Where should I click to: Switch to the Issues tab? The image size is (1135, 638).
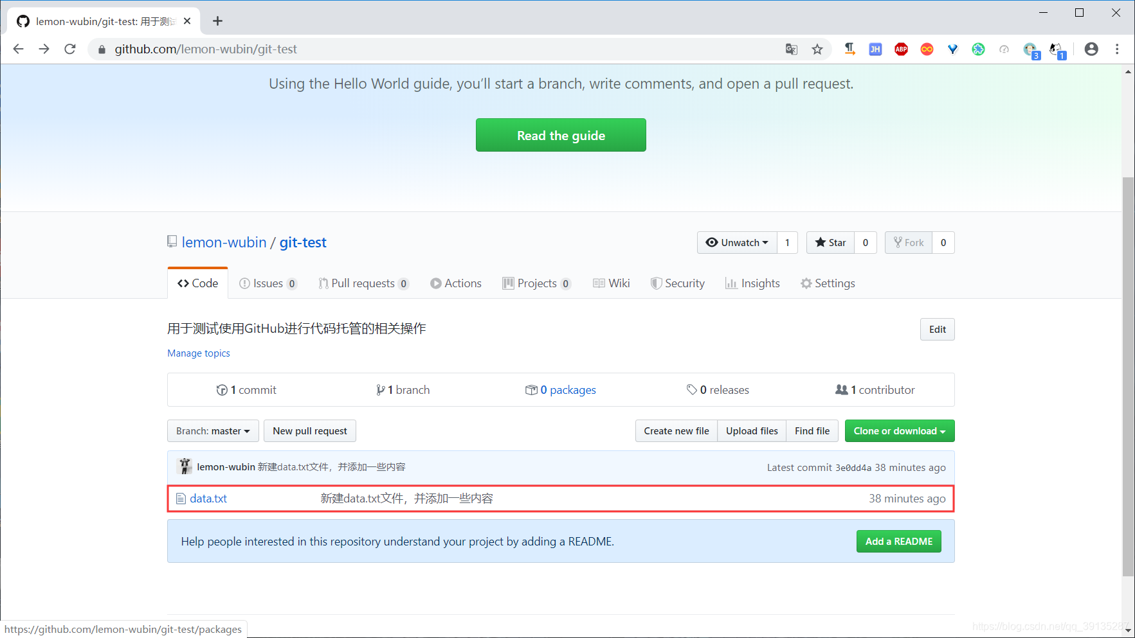click(268, 283)
